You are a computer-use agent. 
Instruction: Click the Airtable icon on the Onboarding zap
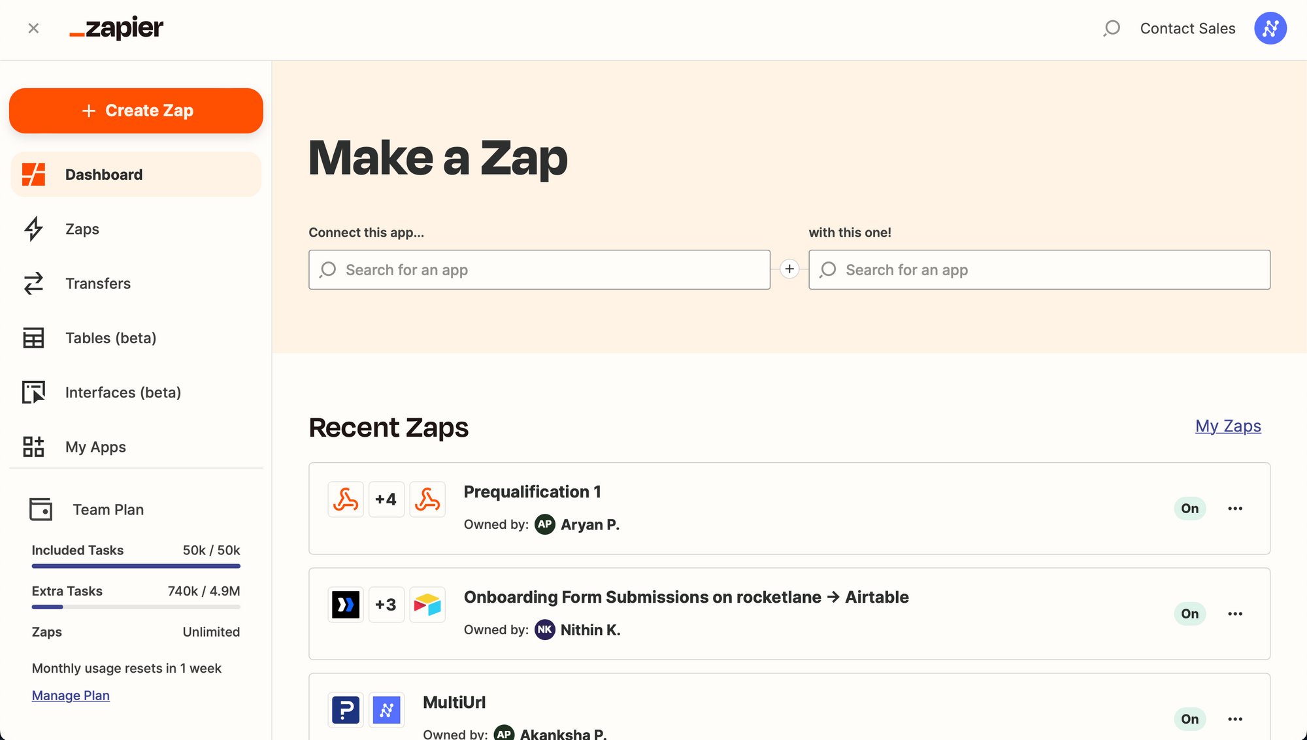pyautogui.click(x=427, y=605)
